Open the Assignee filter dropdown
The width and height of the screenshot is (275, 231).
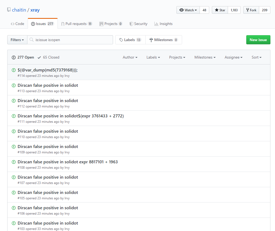pyautogui.click(x=233, y=57)
